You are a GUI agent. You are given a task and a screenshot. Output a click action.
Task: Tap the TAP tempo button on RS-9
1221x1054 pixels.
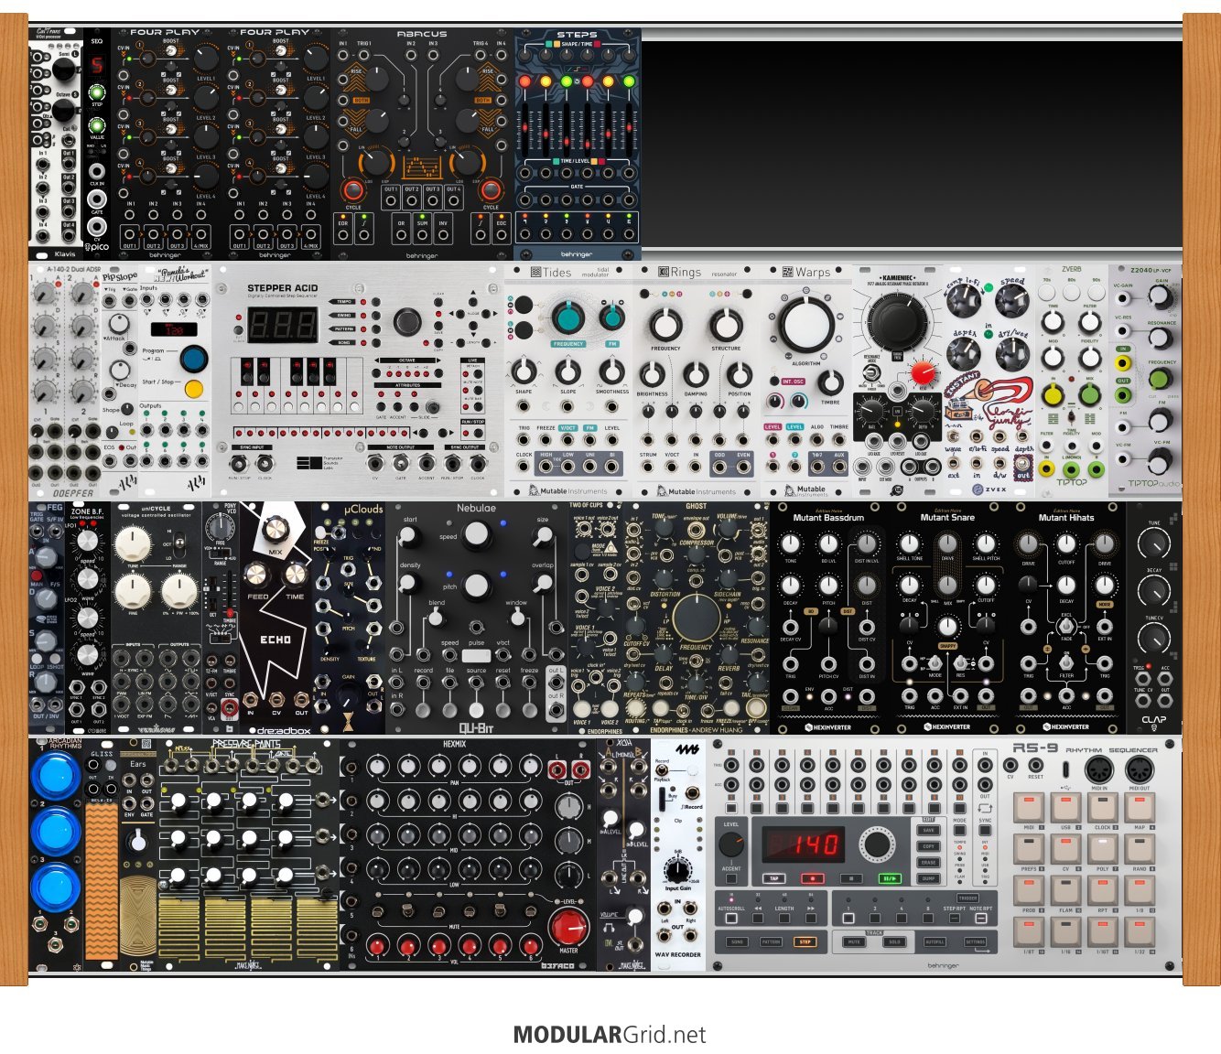tap(774, 877)
